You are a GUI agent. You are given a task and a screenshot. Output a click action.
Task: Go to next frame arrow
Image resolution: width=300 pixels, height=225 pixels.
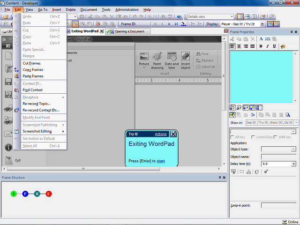[169, 24]
